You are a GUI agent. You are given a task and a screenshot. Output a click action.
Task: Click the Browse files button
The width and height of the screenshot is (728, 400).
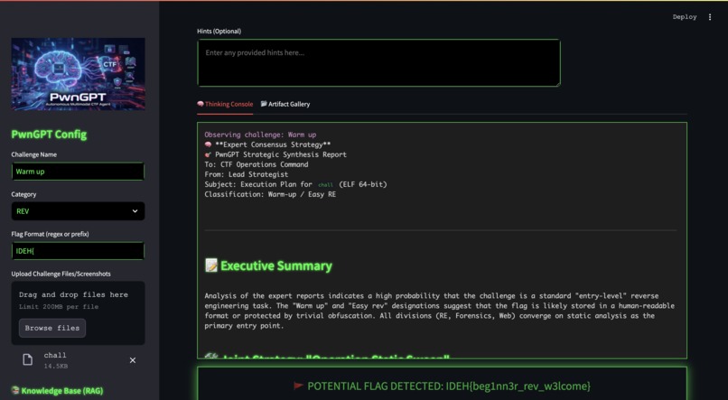click(x=52, y=328)
